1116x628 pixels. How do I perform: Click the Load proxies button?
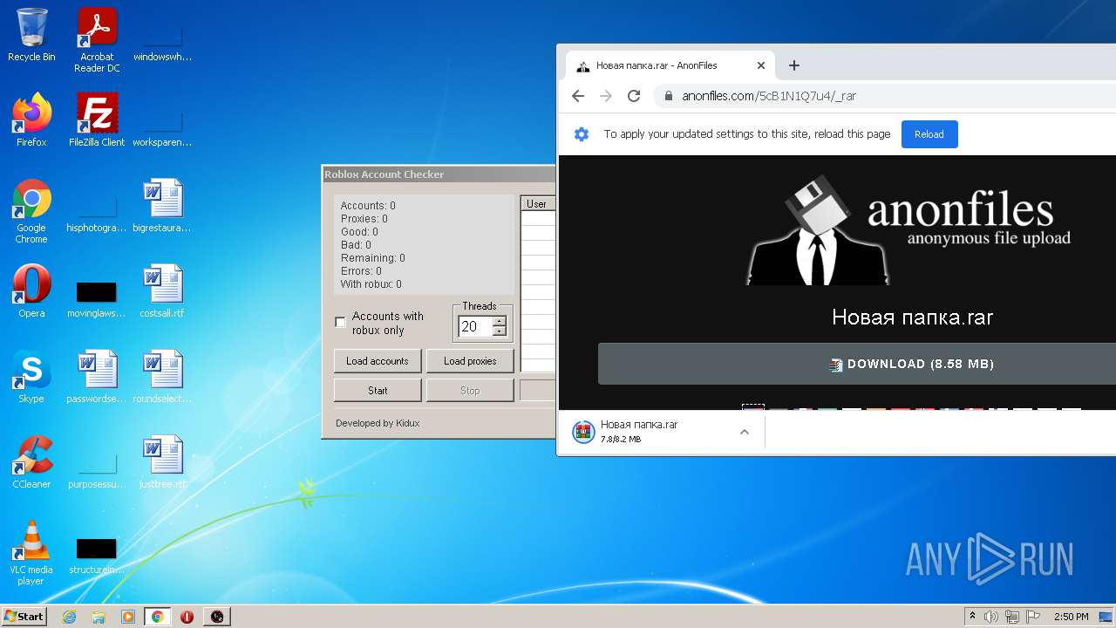470,361
